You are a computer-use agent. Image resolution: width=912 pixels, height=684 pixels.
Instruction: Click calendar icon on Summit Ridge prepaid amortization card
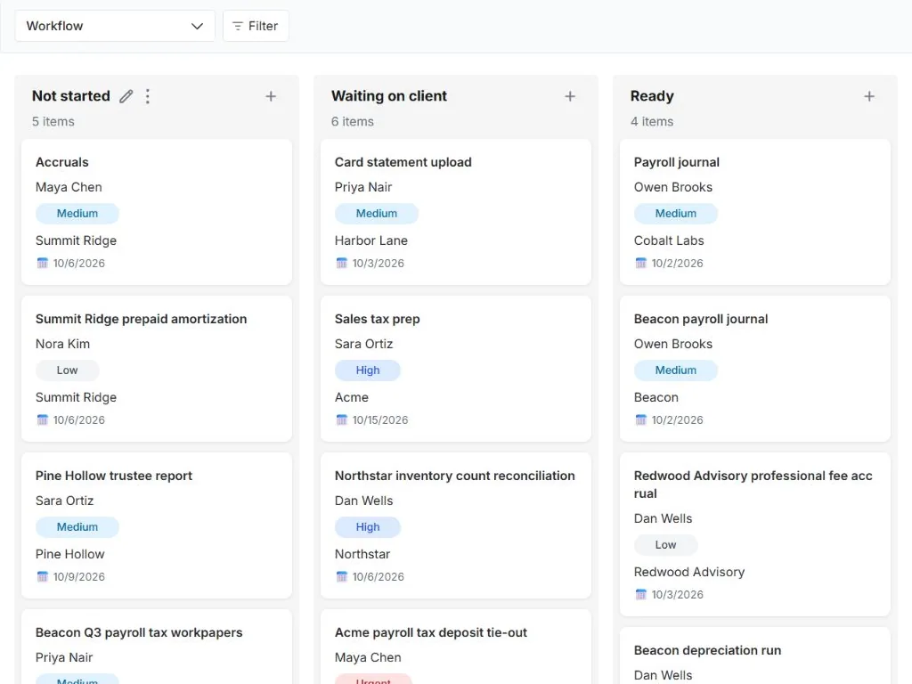click(x=43, y=420)
